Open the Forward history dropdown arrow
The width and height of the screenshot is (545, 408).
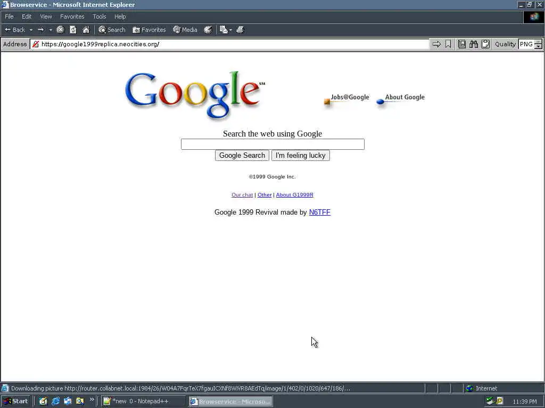[51, 30]
